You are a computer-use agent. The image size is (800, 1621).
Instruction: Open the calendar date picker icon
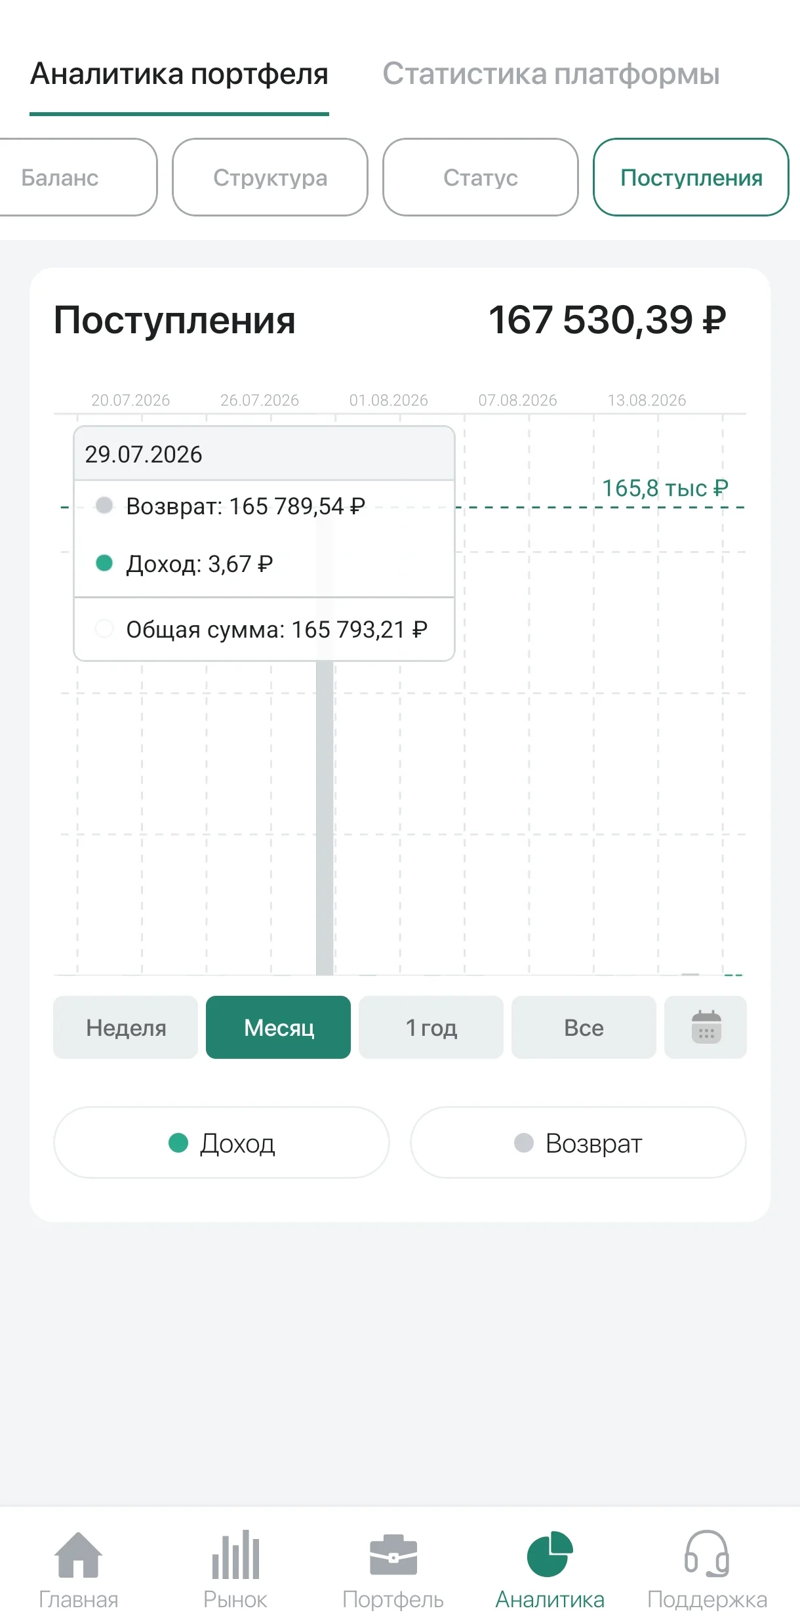706,1027
